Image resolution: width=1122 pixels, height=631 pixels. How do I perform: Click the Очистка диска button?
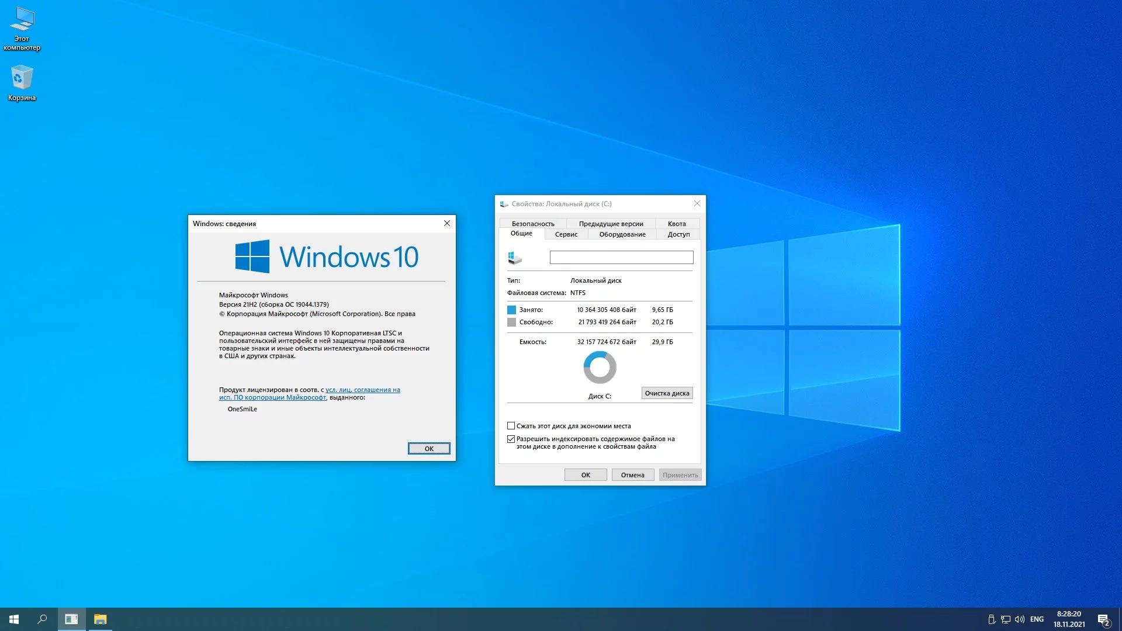click(667, 393)
